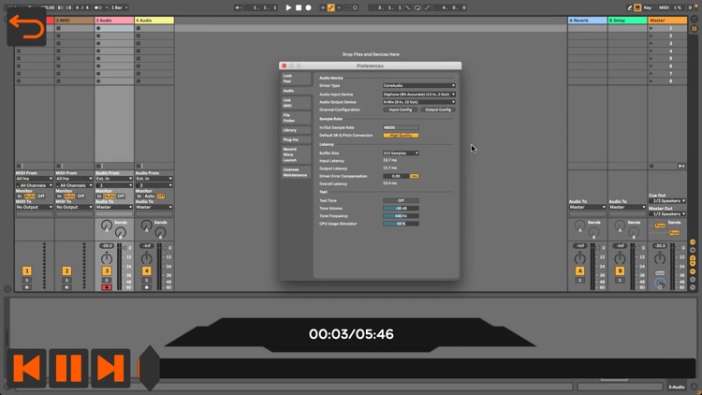The image size is (702, 395).
Task: Click the Tone Volume slider
Action: [401, 208]
